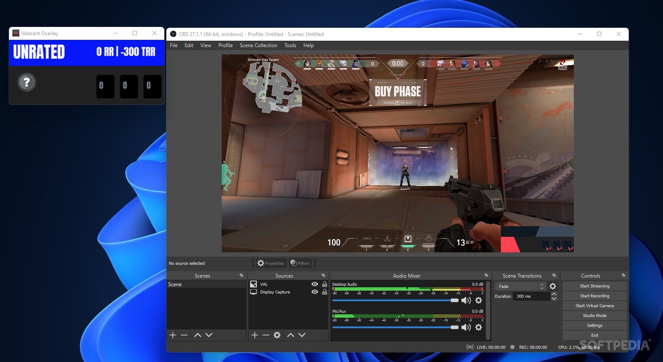663x362 pixels.
Task: Open Fade transition properties gear
Action: click(553, 286)
